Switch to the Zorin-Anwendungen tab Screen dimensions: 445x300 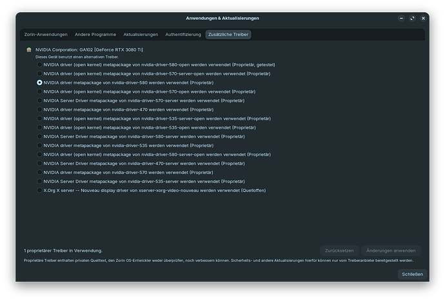pyautogui.click(x=46, y=34)
